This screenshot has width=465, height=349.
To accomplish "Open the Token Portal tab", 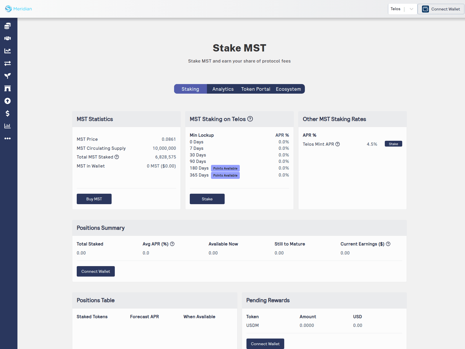I will (256, 89).
